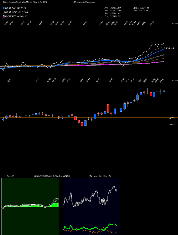Click the Lows marker at right of lower labels
Viewport: 178px width, 235px height.
[x=175, y=80]
